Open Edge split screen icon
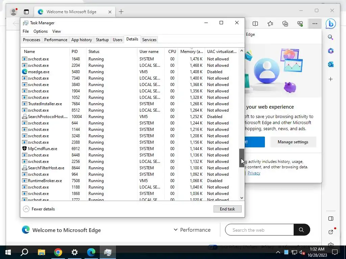Screen dimensions: 346x259 point(255,24)
